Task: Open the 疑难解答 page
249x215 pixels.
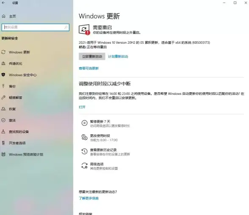Action: (x=15, y=98)
